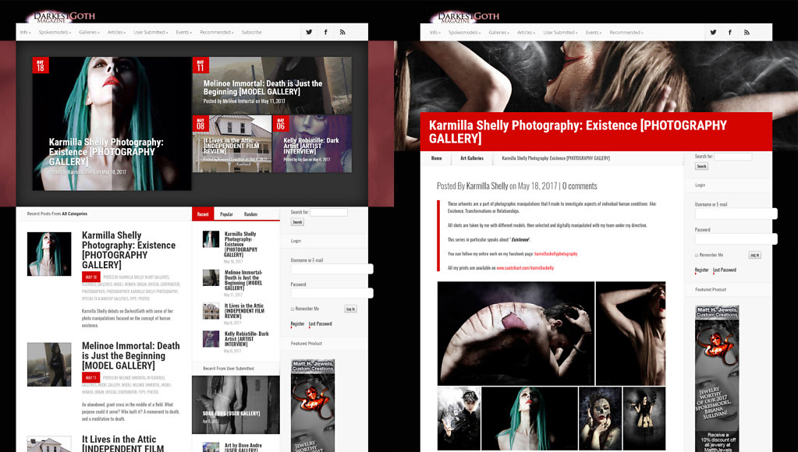Click Register link on right page

click(702, 270)
